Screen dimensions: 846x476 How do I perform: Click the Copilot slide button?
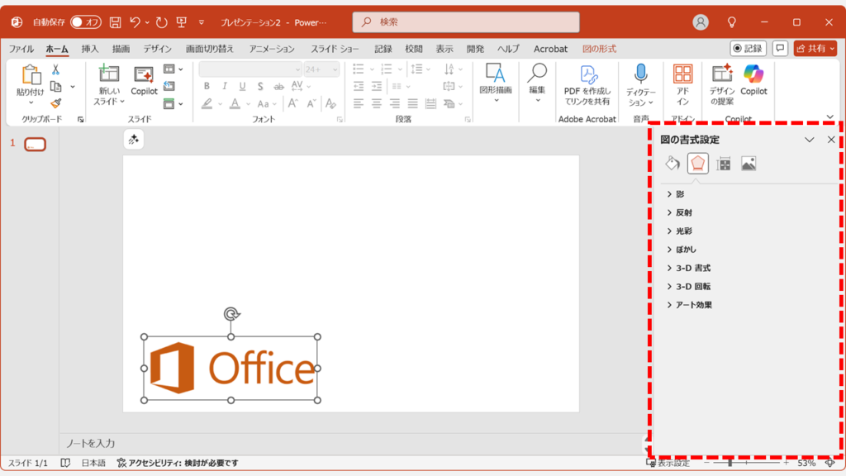coord(144,81)
